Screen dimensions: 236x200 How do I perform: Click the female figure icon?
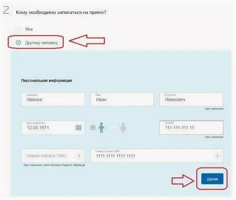pyautogui.click(x=123, y=127)
